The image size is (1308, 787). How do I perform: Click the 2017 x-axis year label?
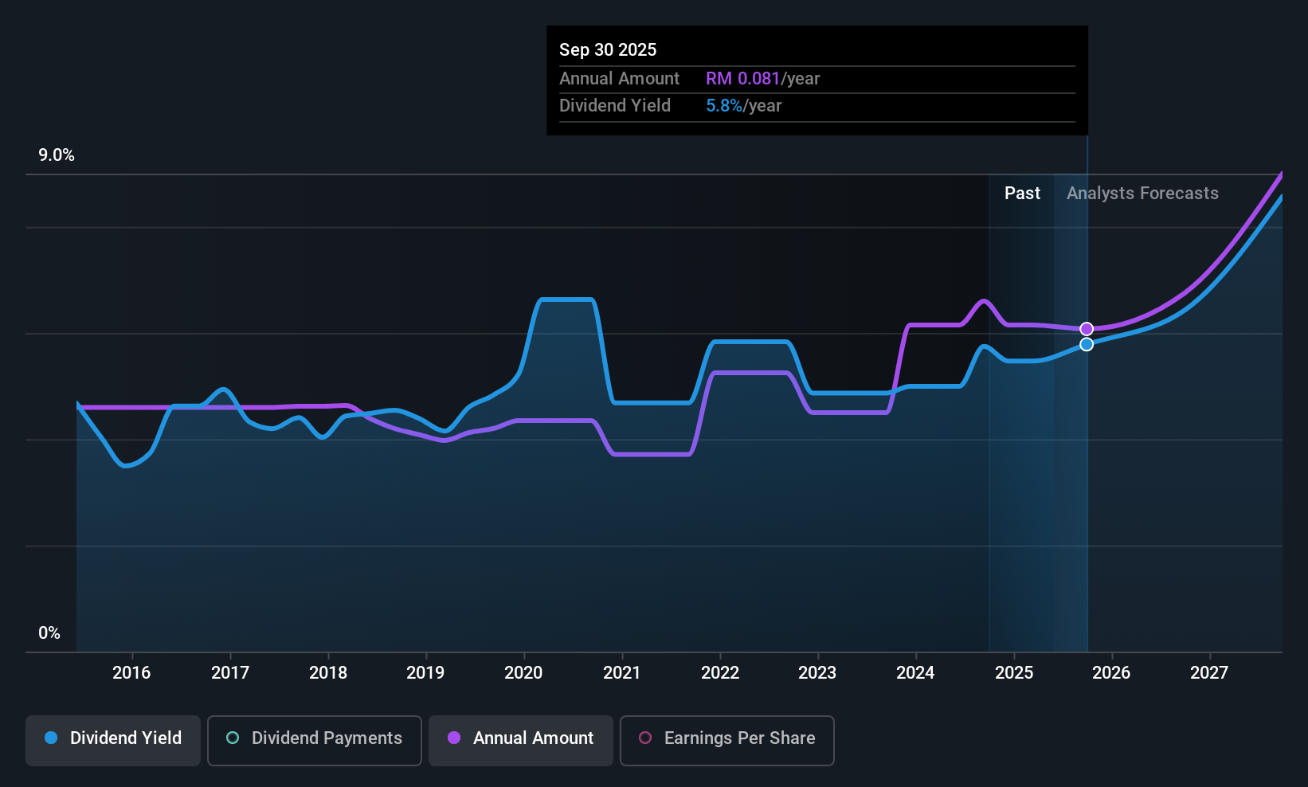coord(230,673)
